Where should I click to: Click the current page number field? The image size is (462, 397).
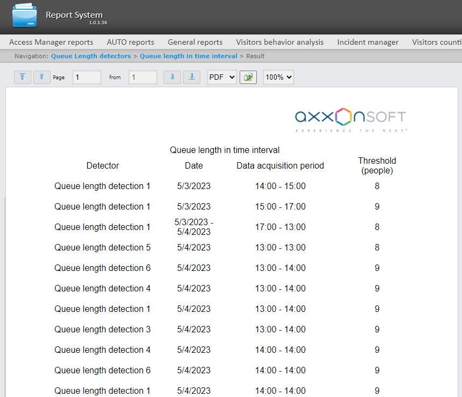point(87,77)
